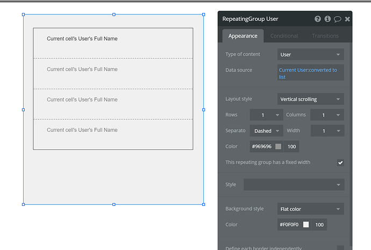The height and width of the screenshot is (250, 371).
Task: Click the top-left resize handle of the group
Action: (x=24, y=15)
